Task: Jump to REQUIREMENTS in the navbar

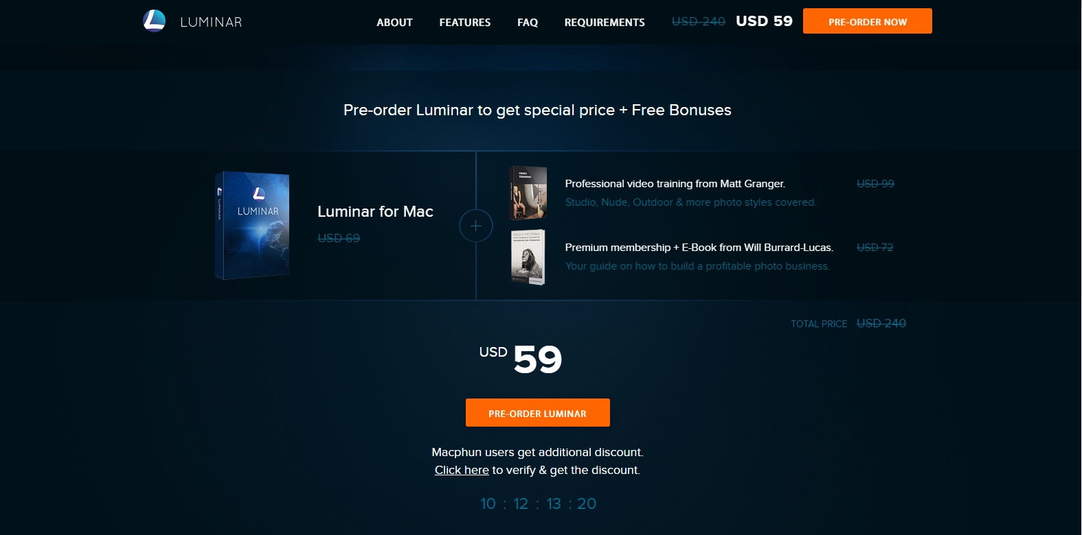Action: [605, 22]
